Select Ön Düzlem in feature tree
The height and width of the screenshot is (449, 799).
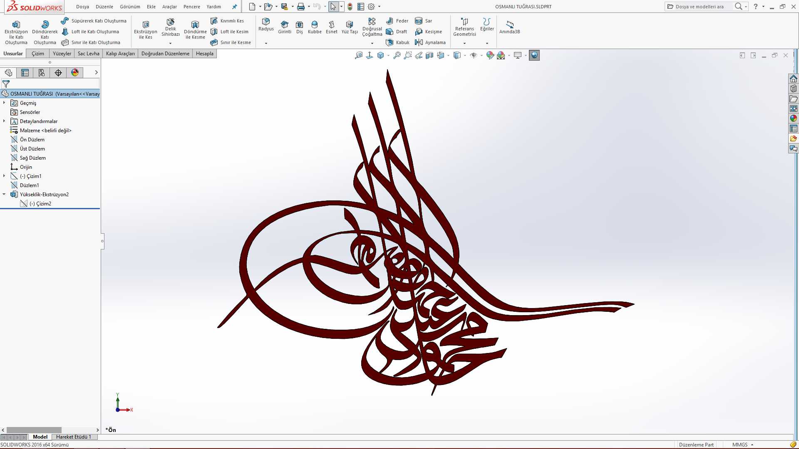coord(27,140)
